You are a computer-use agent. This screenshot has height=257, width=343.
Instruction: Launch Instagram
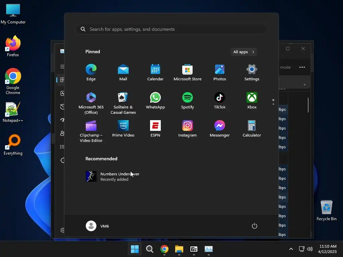pyautogui.click(x=188, y=129)
